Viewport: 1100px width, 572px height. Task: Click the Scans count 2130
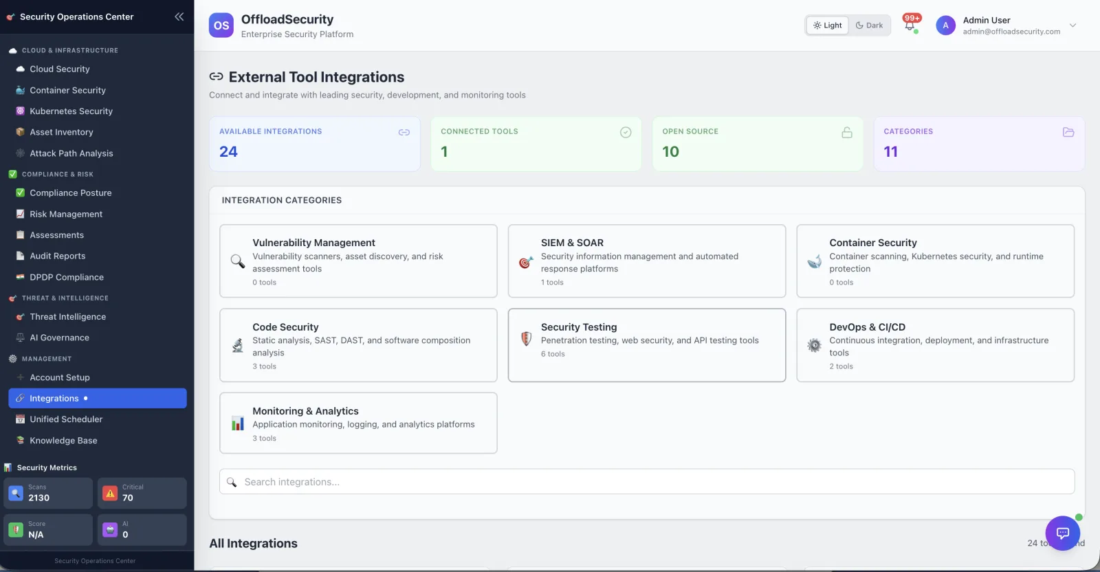[38, 498]
